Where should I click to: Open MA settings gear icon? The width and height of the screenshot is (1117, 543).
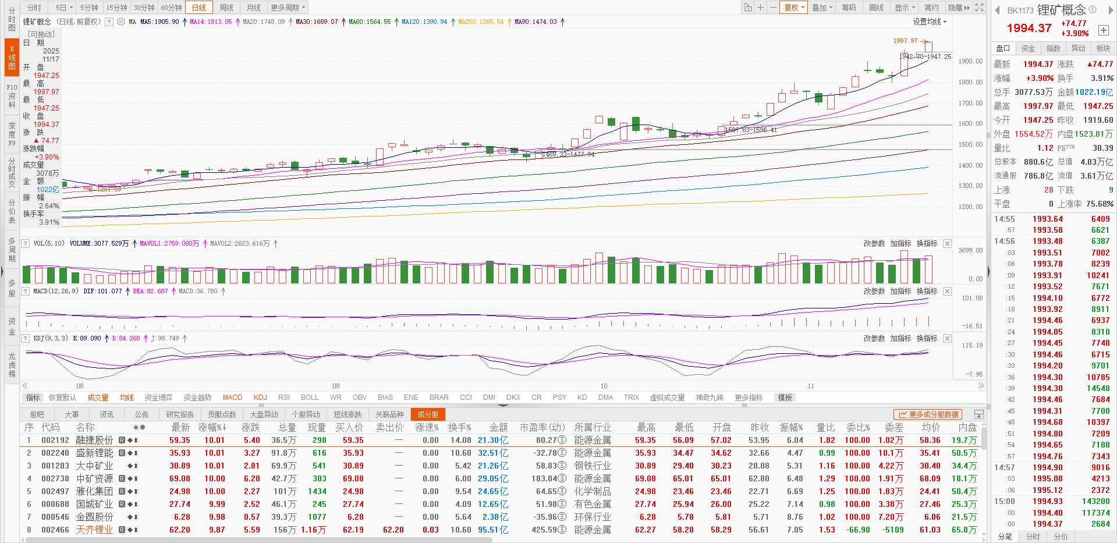[121, 22]
